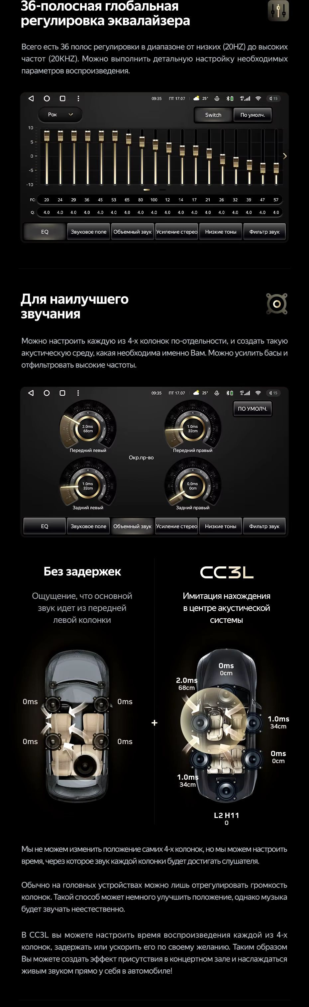Switch to Звуковое поле tab in equalizer screen

pyautogui.click(x=89, y=232)
